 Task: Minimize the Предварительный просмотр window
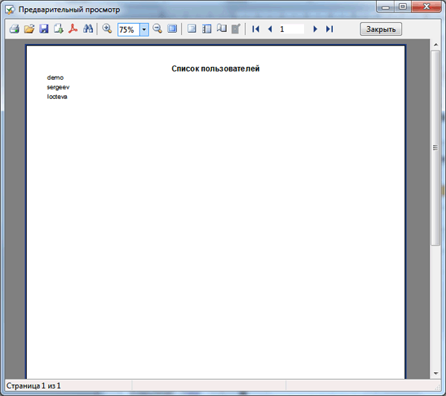[x=385, y=6]
